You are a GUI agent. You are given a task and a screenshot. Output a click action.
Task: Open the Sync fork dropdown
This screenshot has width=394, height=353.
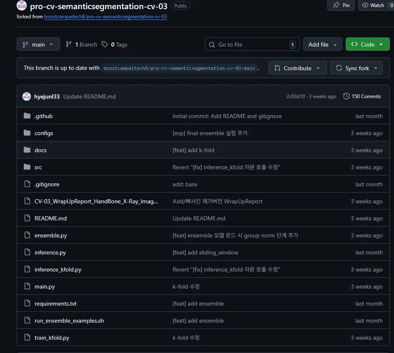pos(357,68)
